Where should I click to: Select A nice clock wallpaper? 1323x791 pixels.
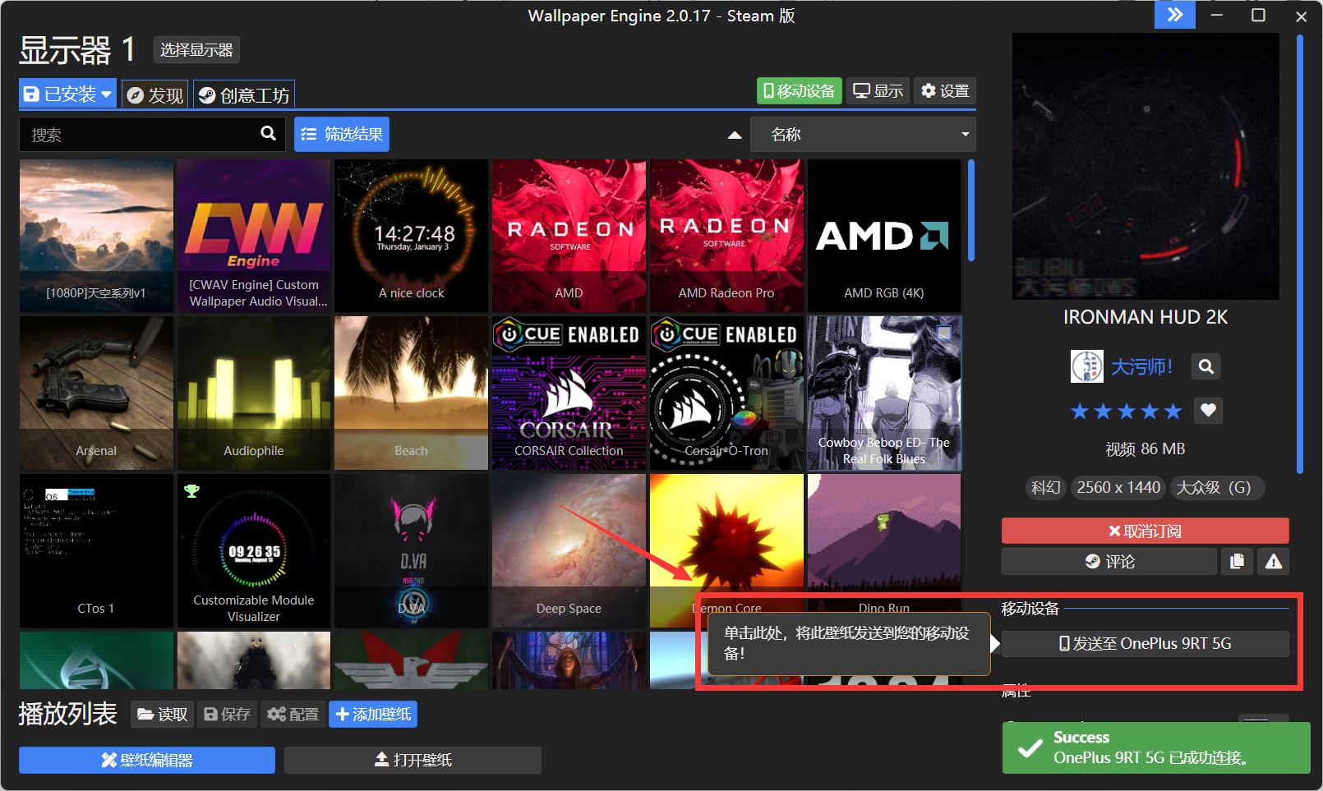[x=411, y=236]
